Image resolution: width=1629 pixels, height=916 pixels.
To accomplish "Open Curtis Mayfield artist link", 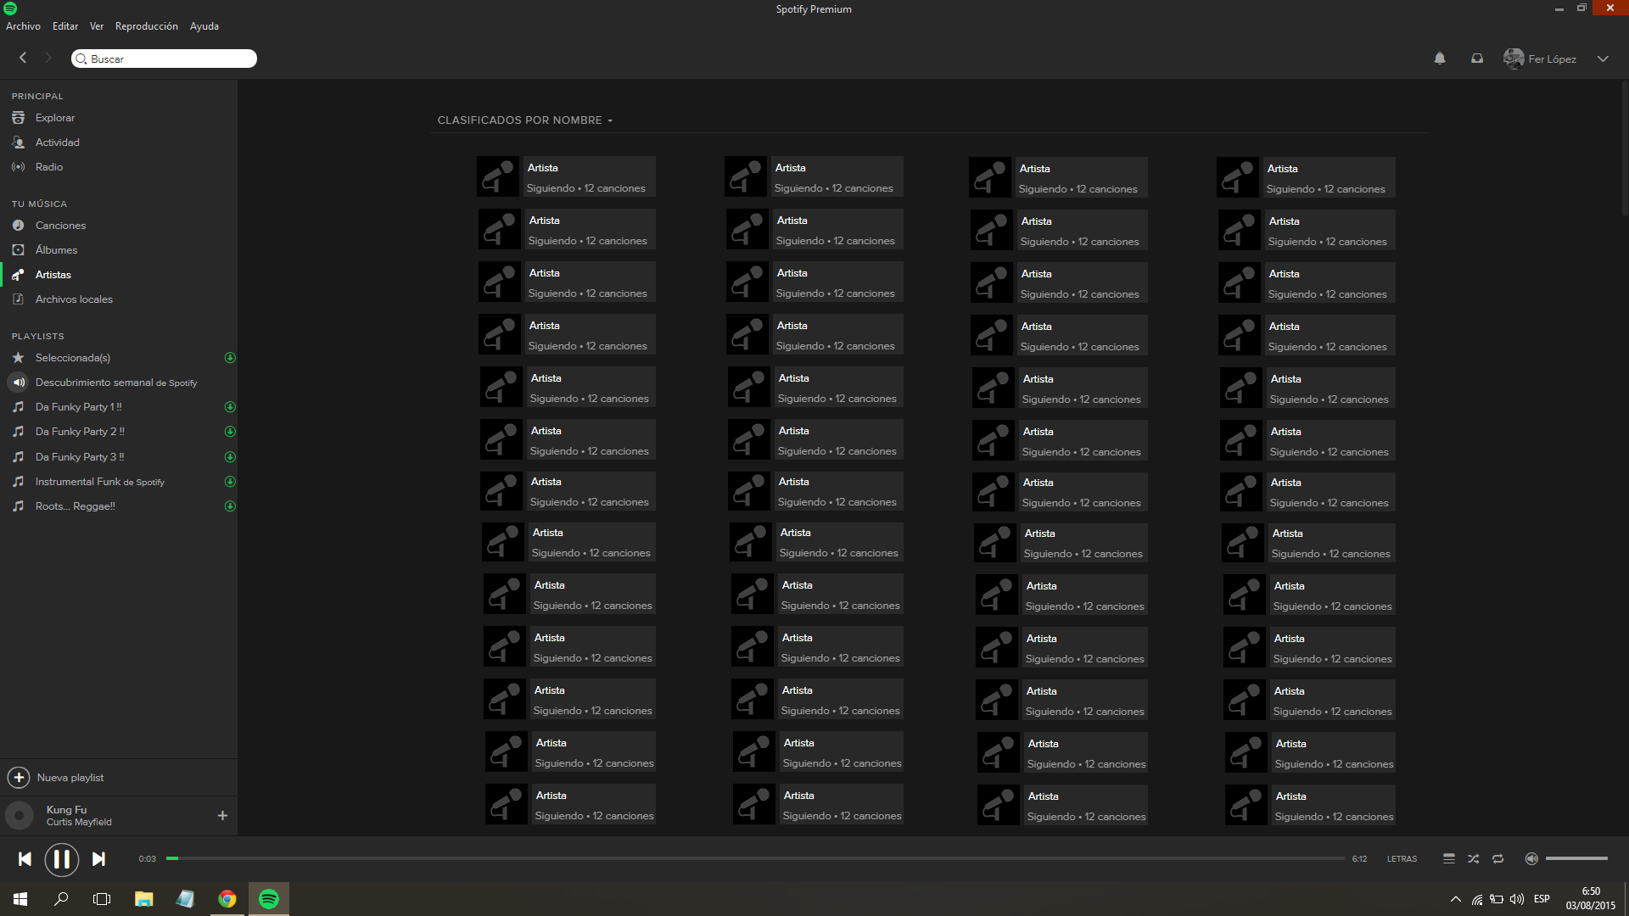I will (79, 823).
